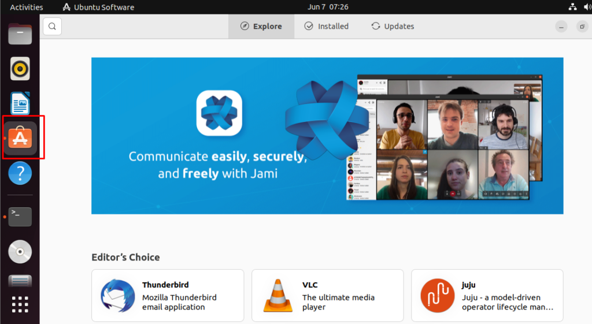Show Applications grid in the dock

20,304
